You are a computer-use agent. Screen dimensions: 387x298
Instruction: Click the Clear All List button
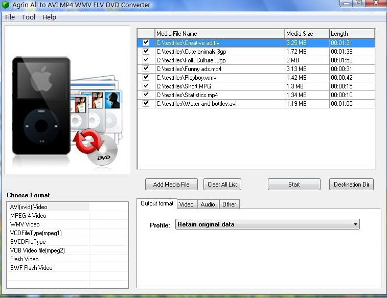222,185
